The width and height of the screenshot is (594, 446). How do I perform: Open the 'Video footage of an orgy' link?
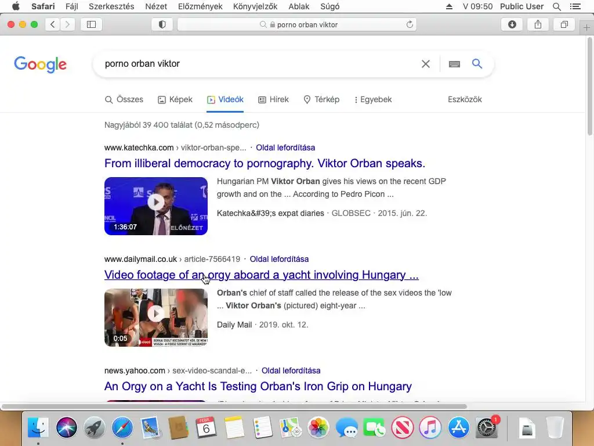point(262,275)
